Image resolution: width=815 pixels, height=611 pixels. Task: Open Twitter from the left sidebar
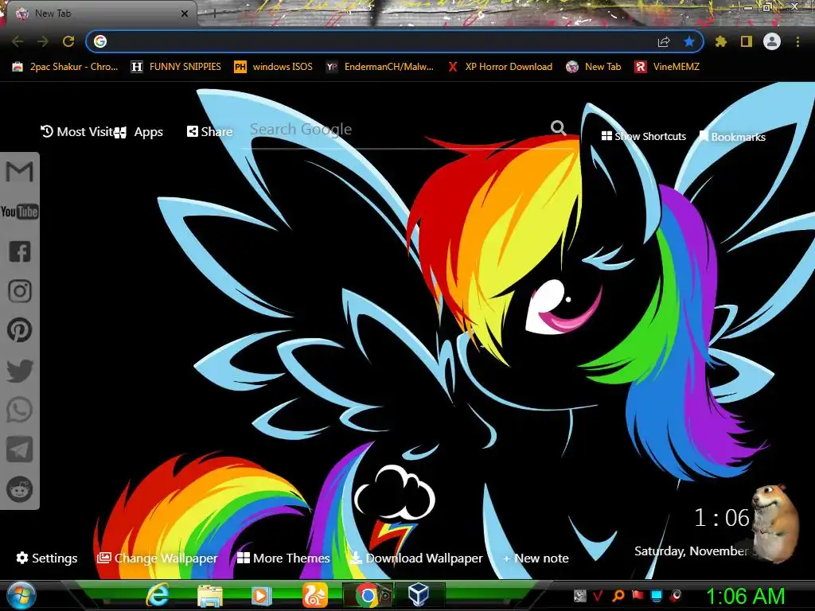click(x=20, y=371)
